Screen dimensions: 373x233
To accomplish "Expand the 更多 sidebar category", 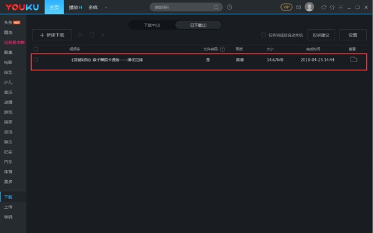I will click(x=8, y=181).
